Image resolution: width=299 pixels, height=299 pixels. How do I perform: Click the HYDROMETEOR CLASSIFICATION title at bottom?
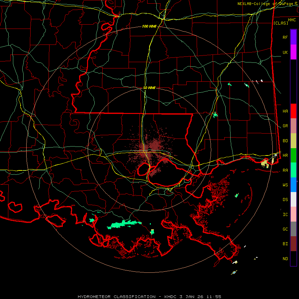pos(117,297)
